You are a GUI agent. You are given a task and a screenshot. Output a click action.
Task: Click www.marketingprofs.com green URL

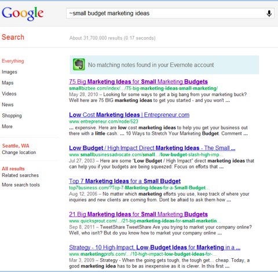tap(142, 254)
